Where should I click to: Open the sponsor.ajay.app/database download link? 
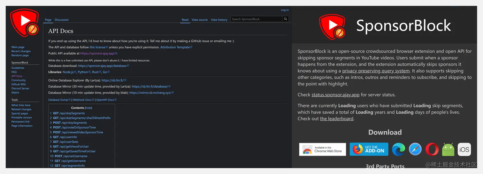tap(103, 66)
